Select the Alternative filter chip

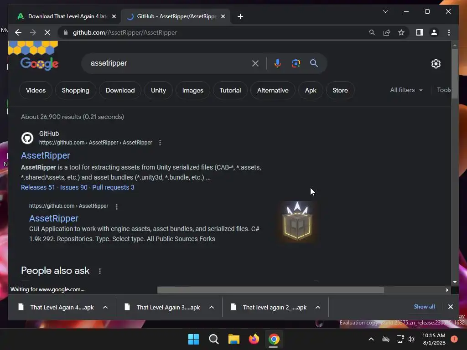click(x=273, y=90)
